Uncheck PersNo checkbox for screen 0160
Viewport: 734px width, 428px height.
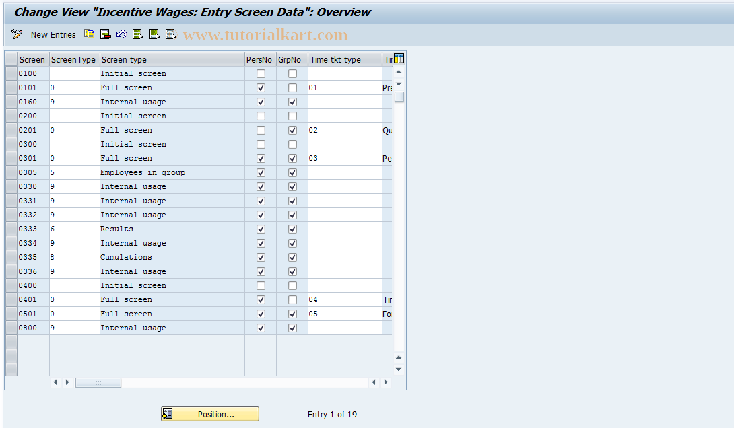point(261,102)
